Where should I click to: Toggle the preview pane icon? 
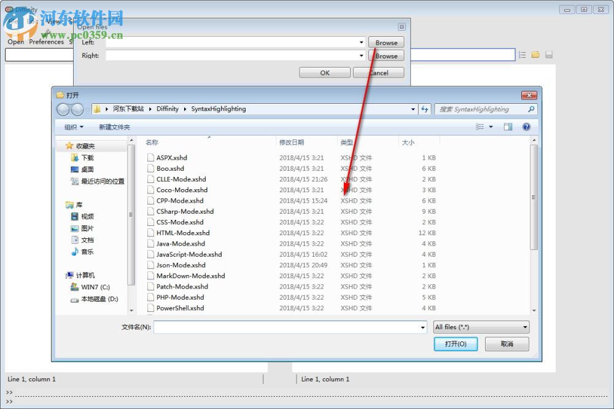(x=508, y=127)
